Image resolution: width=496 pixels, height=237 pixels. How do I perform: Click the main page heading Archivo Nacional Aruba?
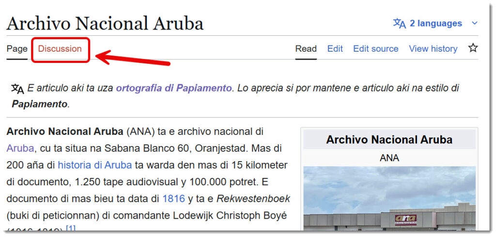(x=105, y=23)
